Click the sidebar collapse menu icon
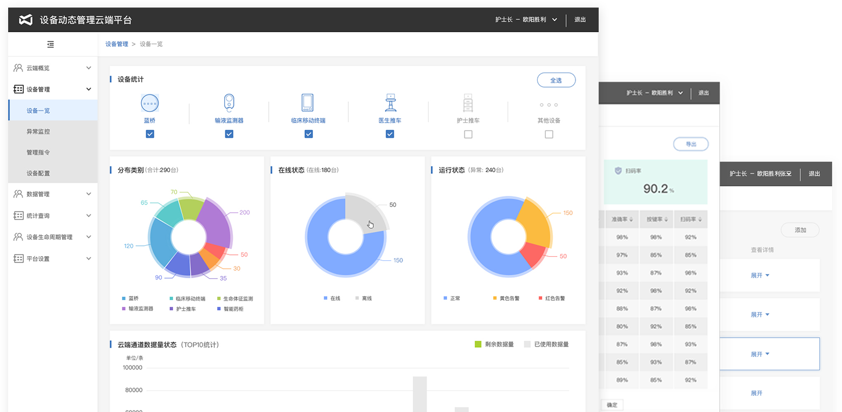This screenshot has width=842, height=412. (51, 45)
